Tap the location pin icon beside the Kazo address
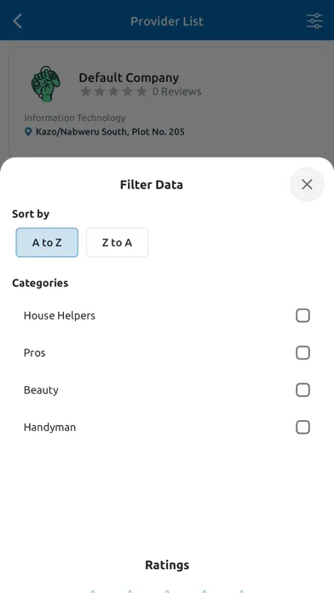 [x=28, y=132]
